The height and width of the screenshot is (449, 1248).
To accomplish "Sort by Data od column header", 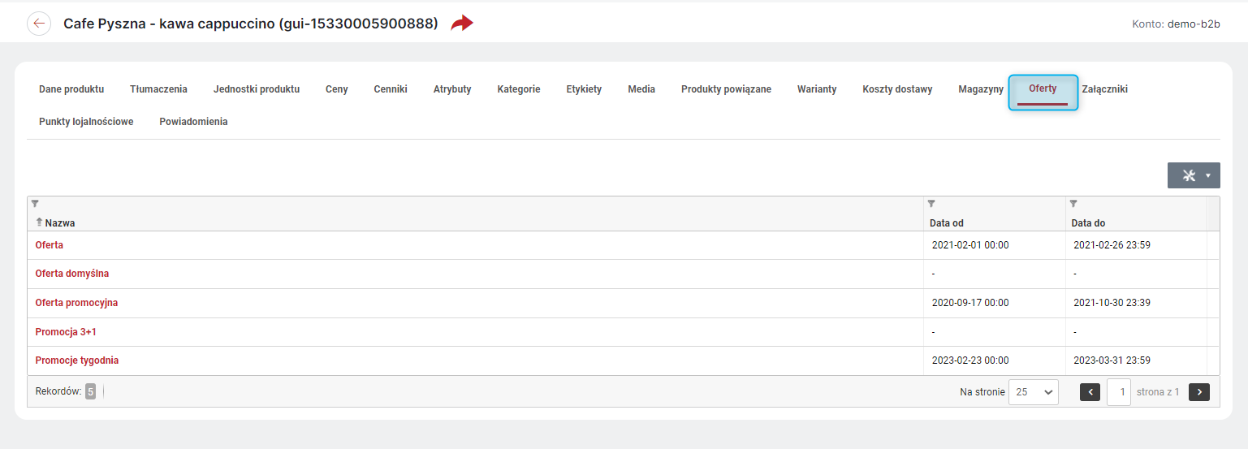I will [x=947, y=222].
